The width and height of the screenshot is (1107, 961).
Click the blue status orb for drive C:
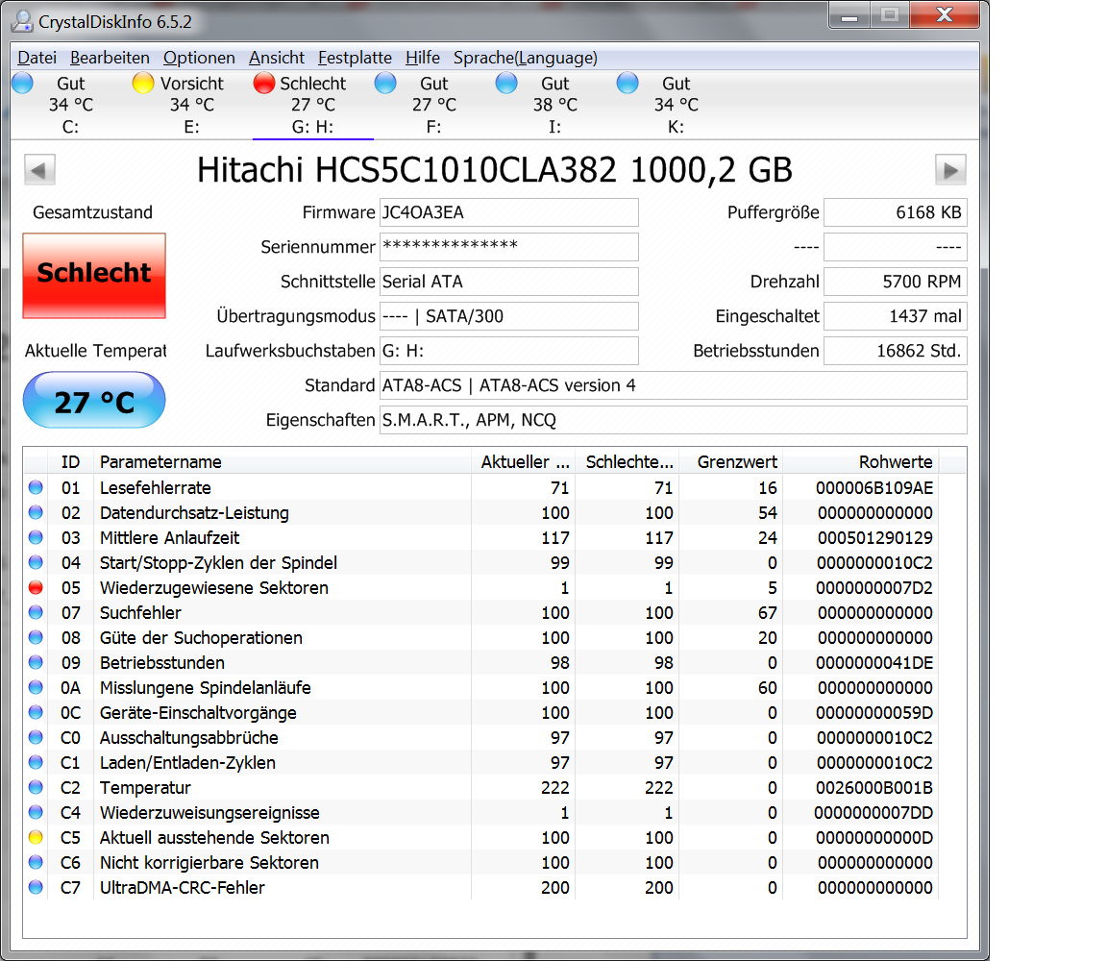(23, 84)
